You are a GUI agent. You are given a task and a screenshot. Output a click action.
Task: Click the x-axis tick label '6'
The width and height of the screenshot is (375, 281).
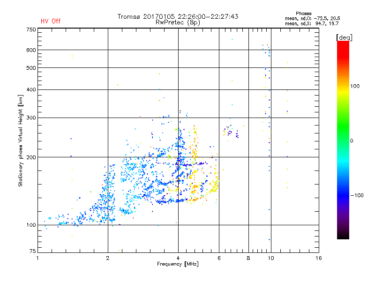tap(219, 258)
